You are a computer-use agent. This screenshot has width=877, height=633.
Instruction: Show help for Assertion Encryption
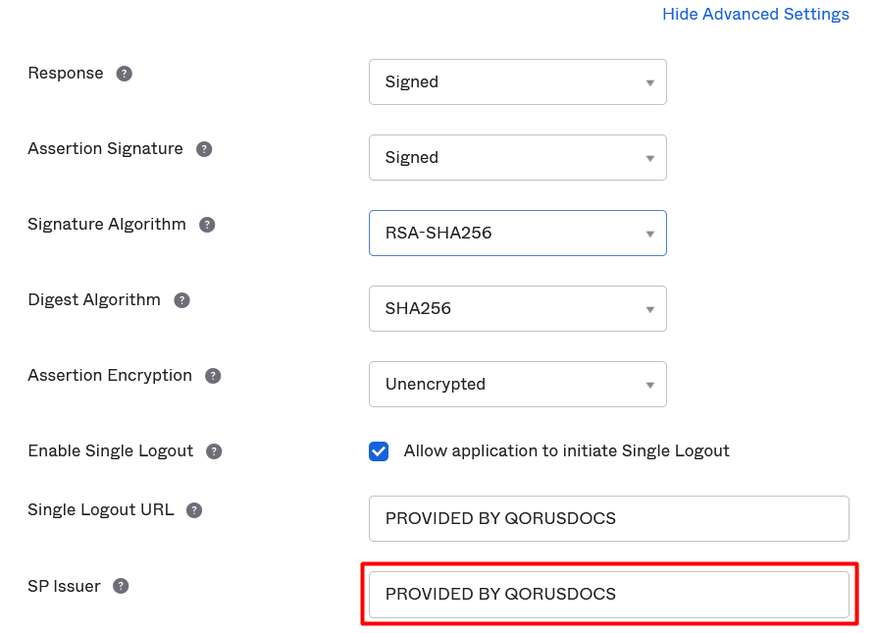213,376
